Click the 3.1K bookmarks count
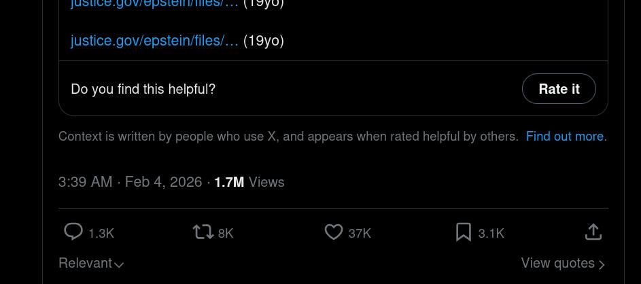The width and height of the screenshot is (641, 284). pos(491,233)
